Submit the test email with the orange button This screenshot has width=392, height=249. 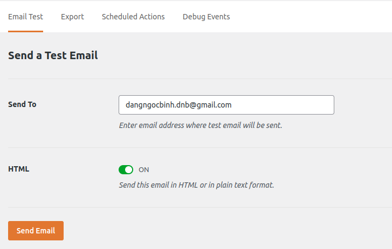36,231
